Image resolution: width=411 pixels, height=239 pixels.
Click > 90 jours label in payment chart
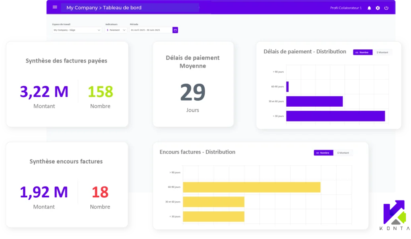point(278,72)
